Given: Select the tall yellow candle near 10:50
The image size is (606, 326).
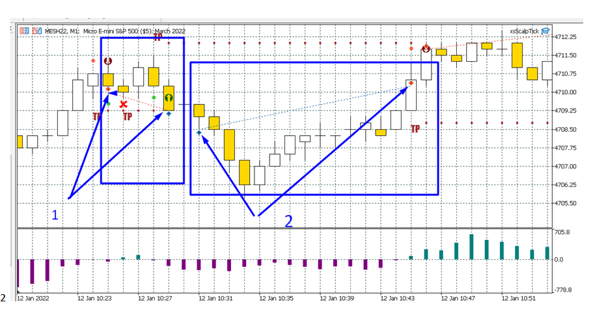Looking at the screenshot, I should pyautogui.click(x=517, y=56).
